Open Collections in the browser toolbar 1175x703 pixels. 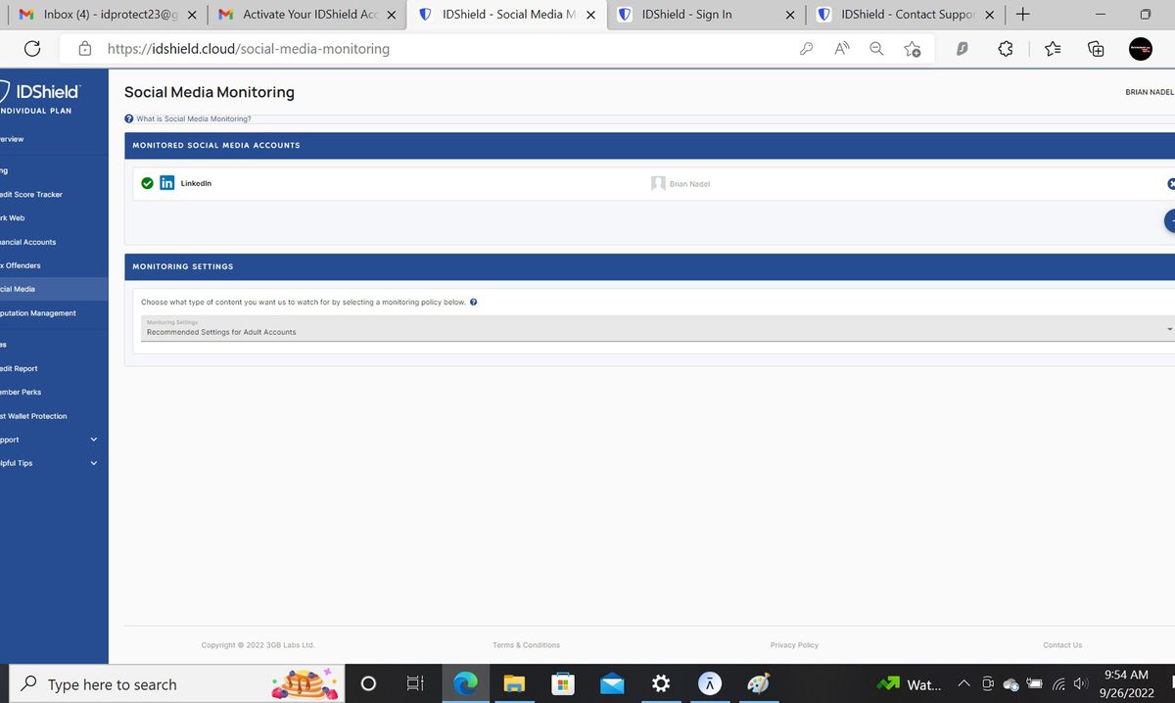(x=1096, y=48)
